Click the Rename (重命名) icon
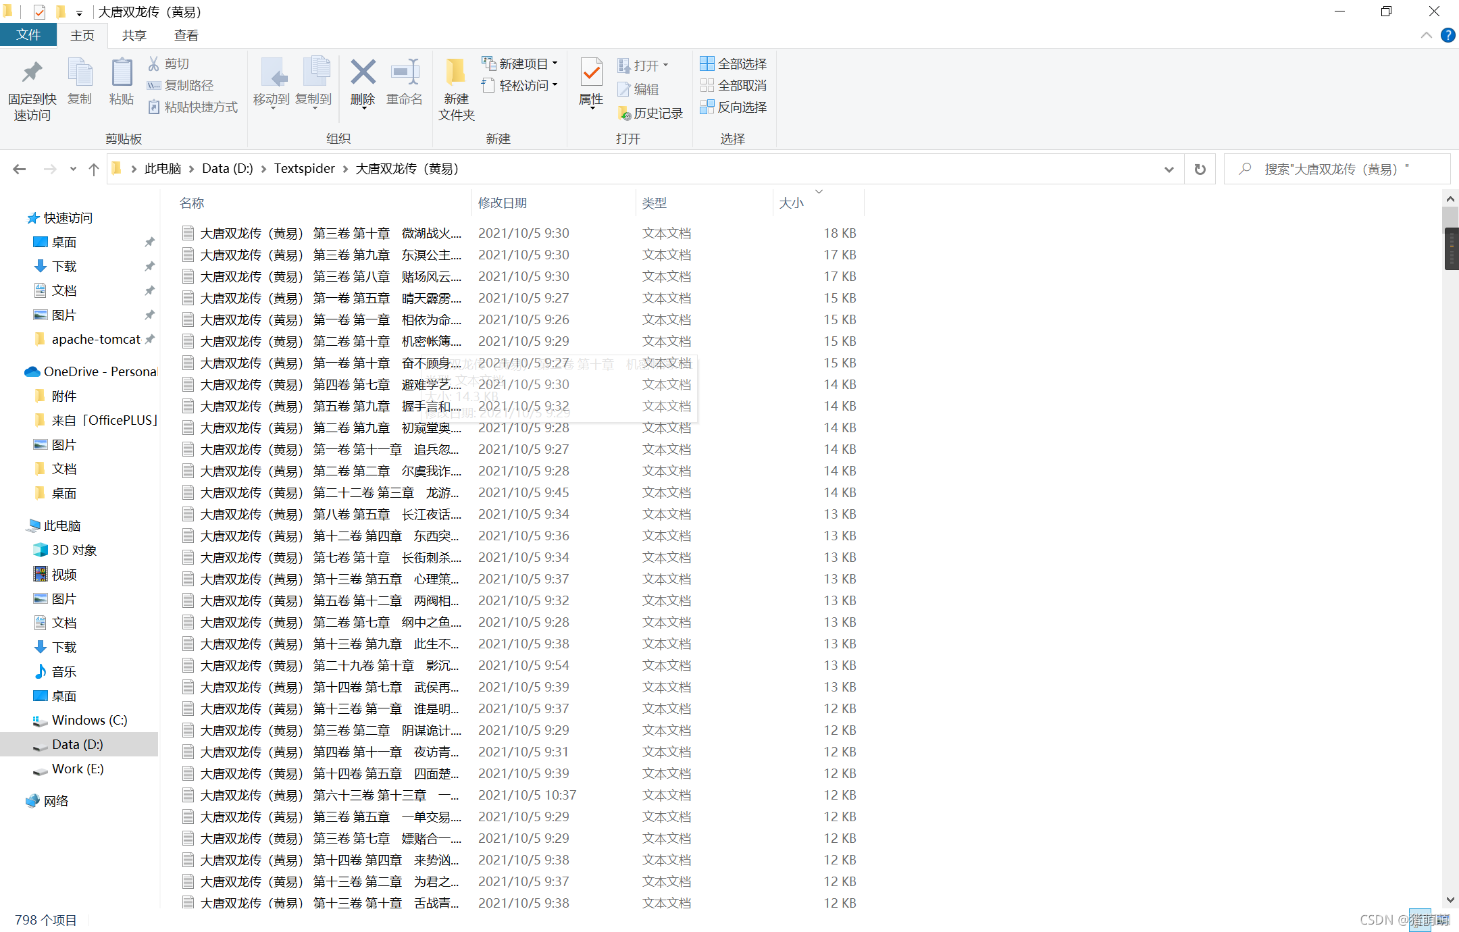The height and width of the screenshot is (932, 1459). pos(405,72)
